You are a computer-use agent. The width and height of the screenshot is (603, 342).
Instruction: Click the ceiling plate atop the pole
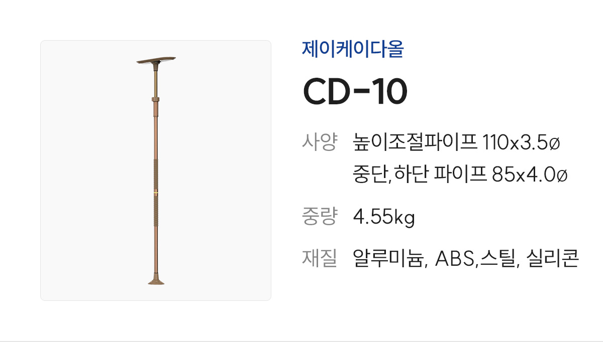click(156, 61)
